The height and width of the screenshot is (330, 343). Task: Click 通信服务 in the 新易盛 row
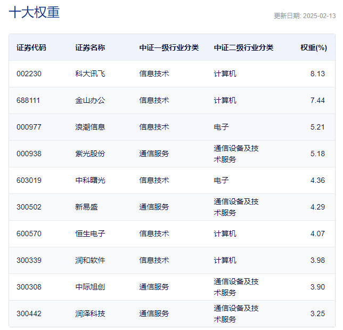[154, 207]
